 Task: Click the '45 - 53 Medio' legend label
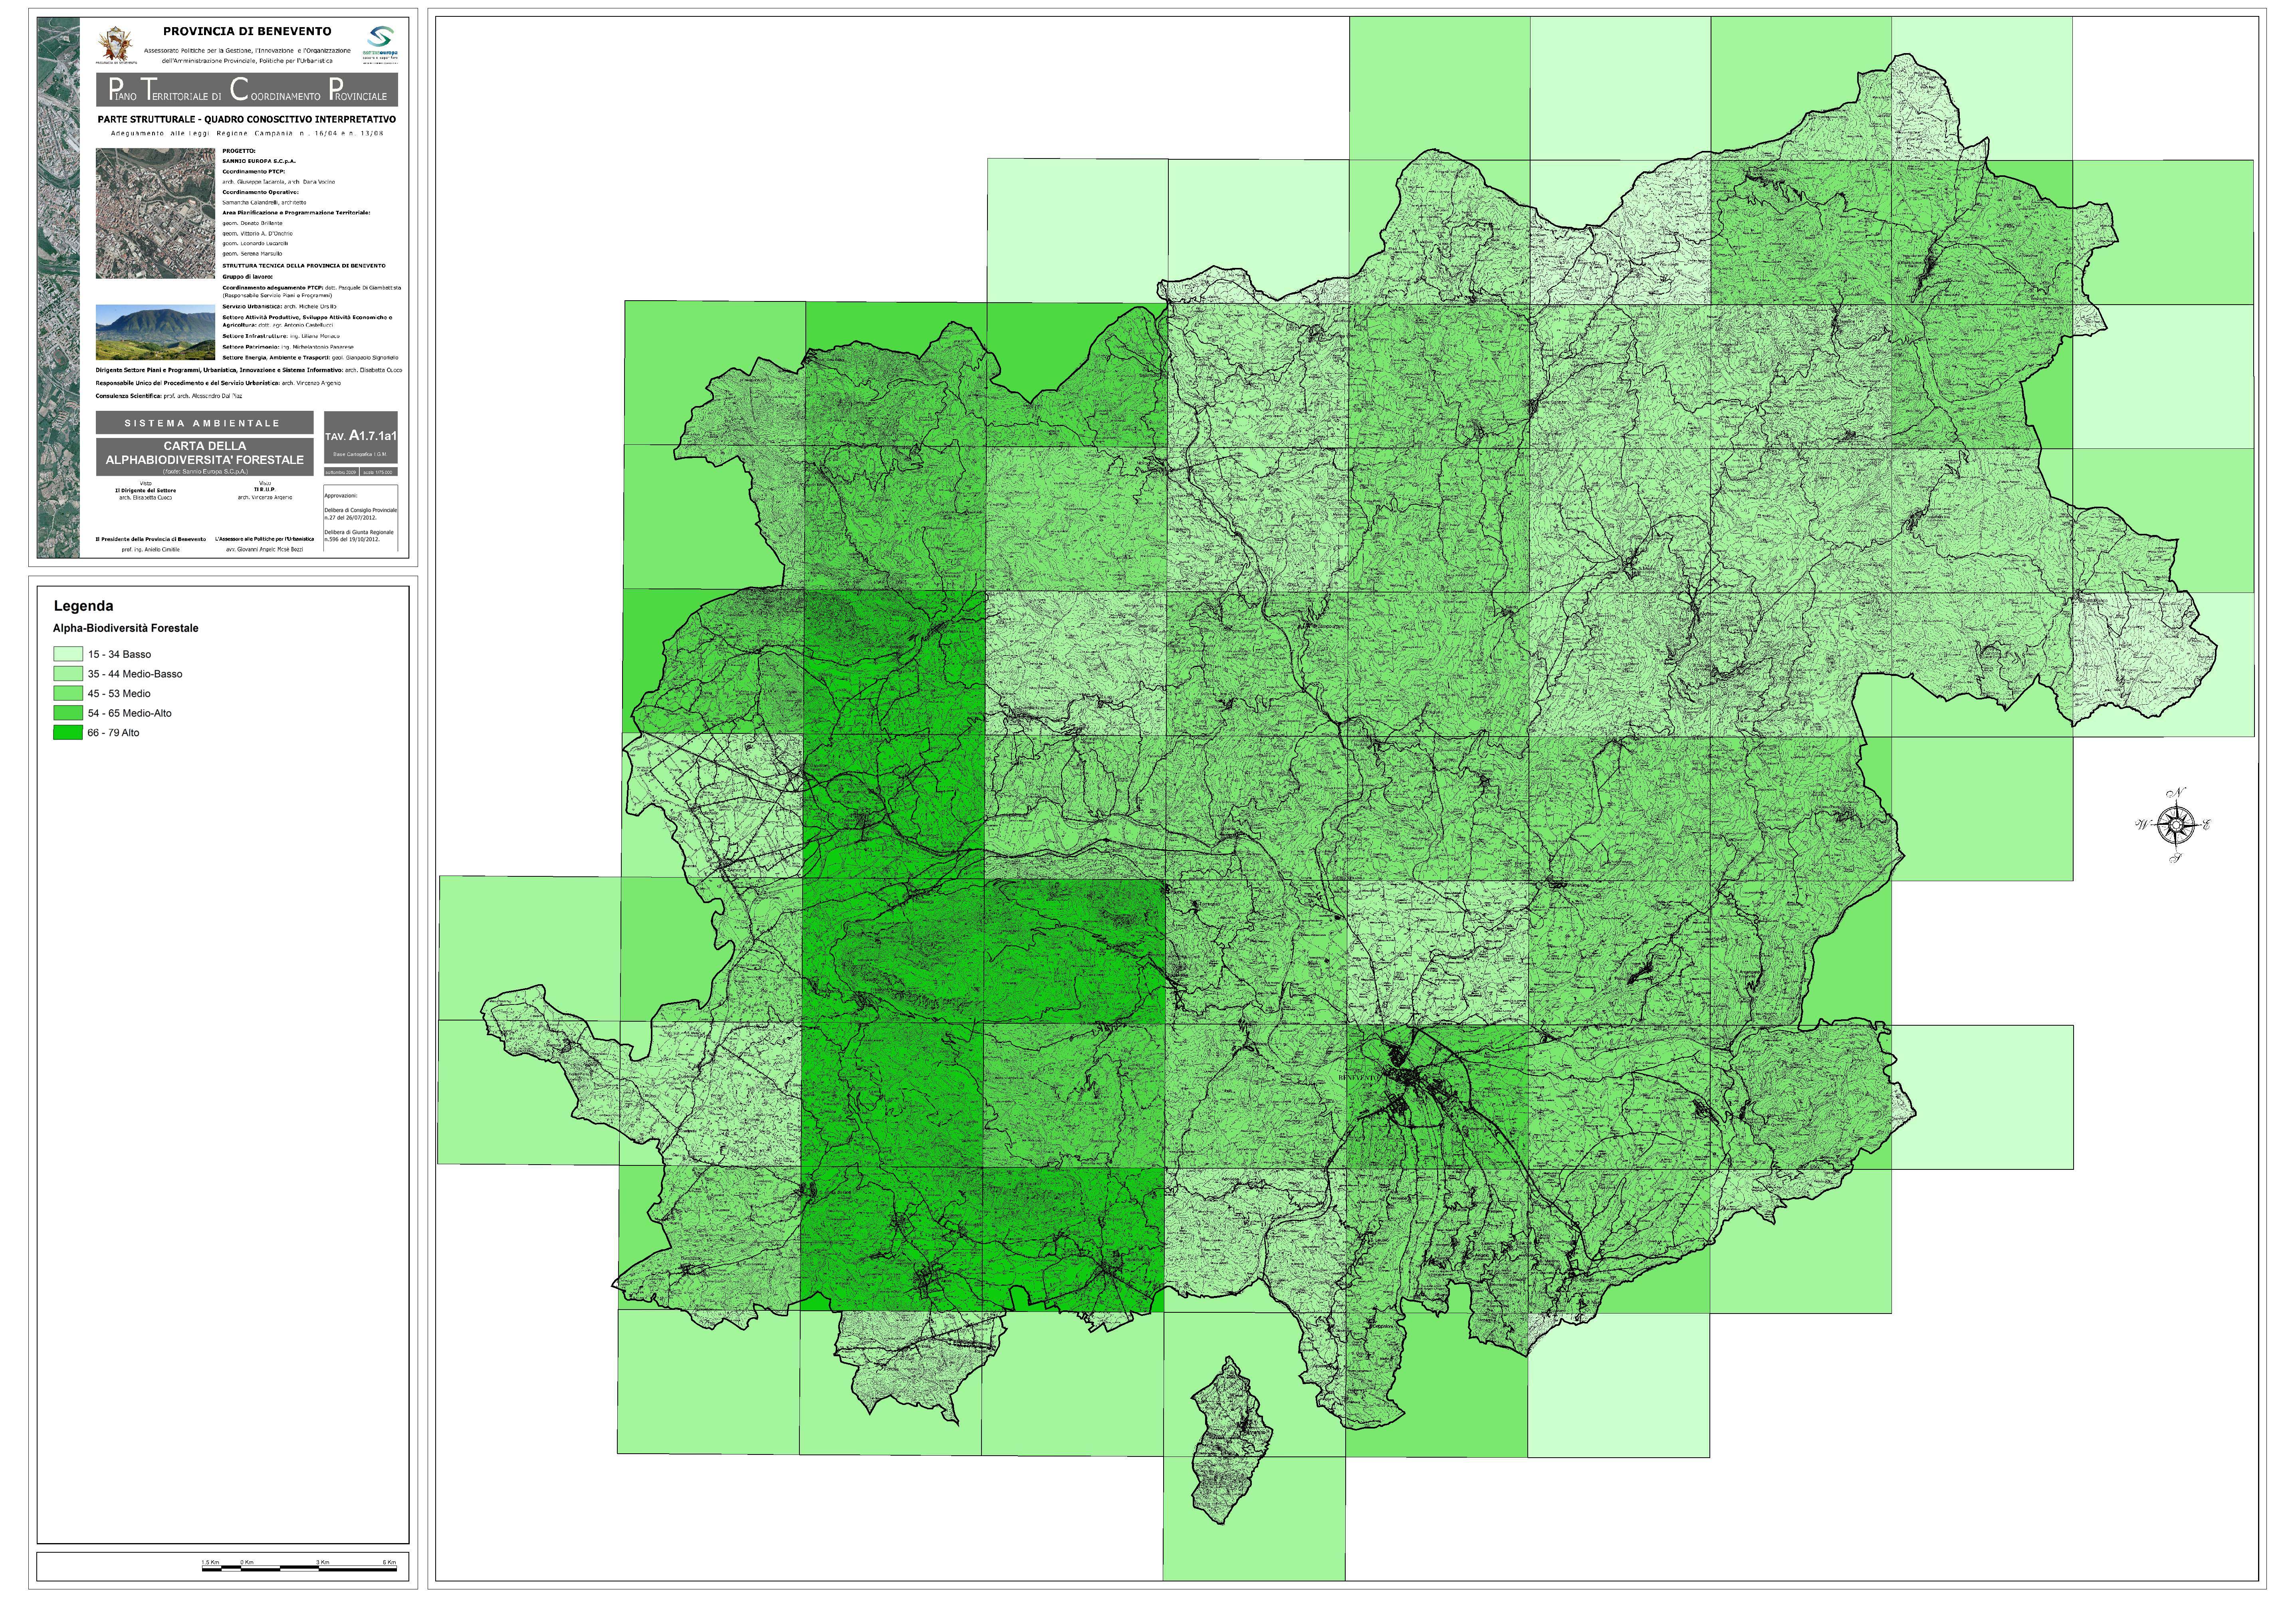point(119,693)
